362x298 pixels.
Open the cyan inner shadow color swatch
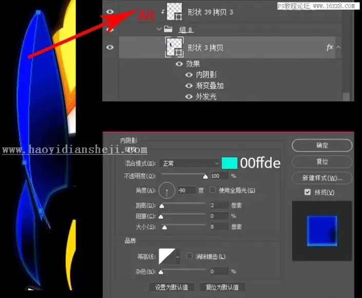[x=230, y=163]
